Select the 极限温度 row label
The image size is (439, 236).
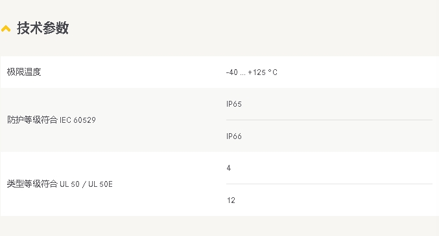tap(24, 72)
